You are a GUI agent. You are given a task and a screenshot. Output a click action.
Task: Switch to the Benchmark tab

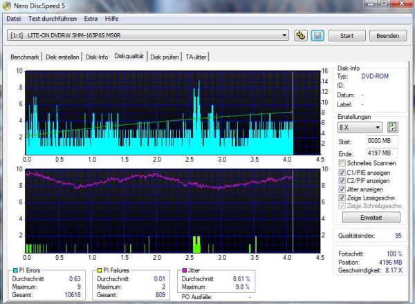tap(24, 57)
